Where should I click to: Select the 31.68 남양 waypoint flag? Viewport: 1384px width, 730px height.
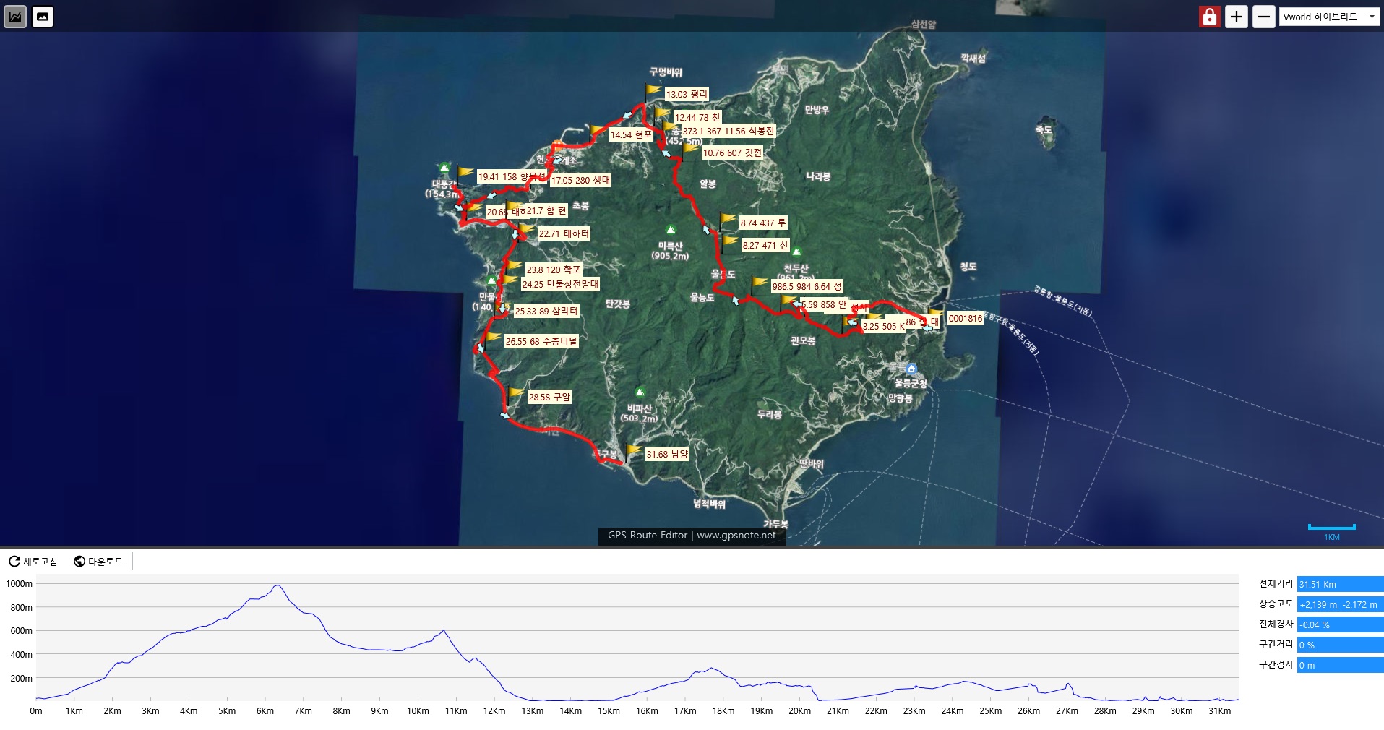[634, 453]
